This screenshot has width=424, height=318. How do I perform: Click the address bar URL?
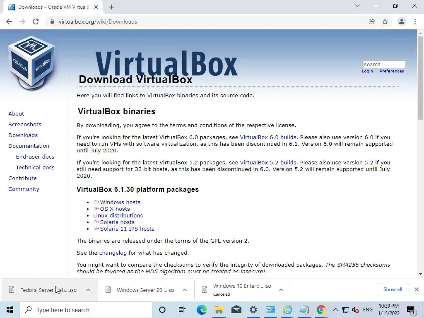click(98, 22)
